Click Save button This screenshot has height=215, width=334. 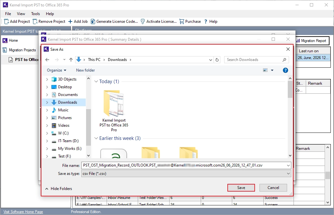(241, 188)
